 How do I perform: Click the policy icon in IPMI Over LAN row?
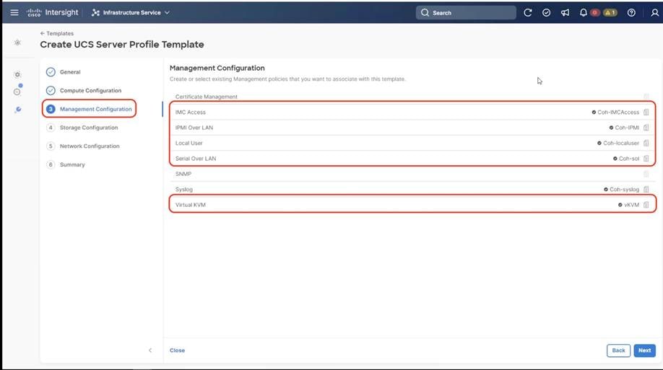click(x=646, y=128)
